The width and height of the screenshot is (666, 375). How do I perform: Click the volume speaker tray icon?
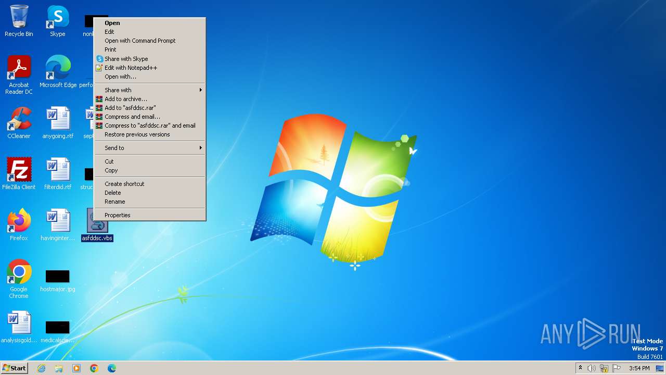pos(592,368)
